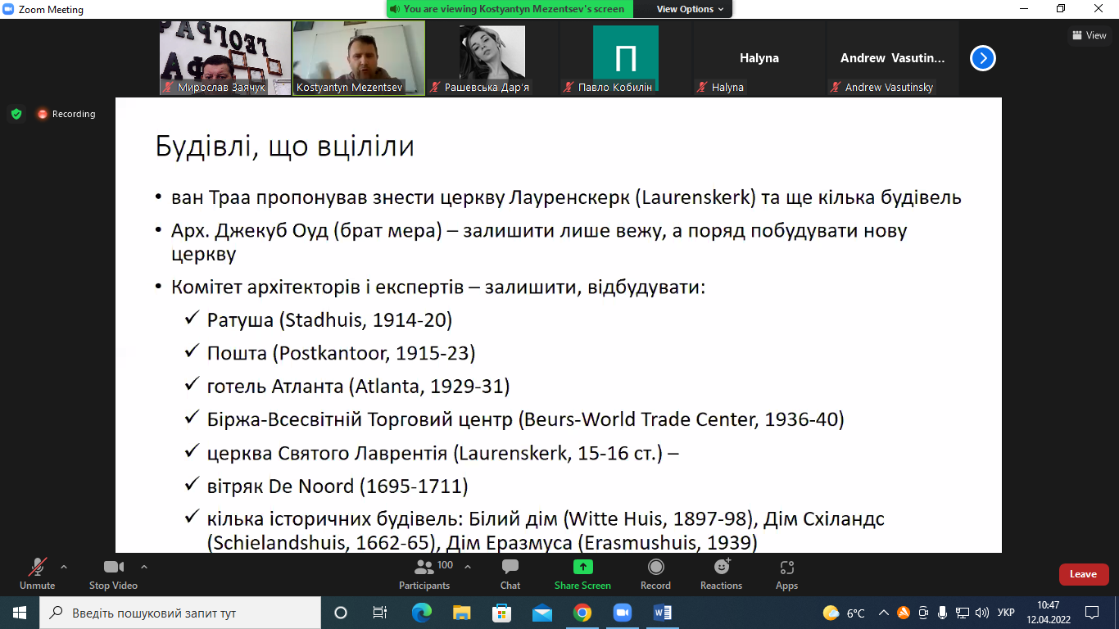
Task: Click готель Атланта line
Action: (358, 386)
